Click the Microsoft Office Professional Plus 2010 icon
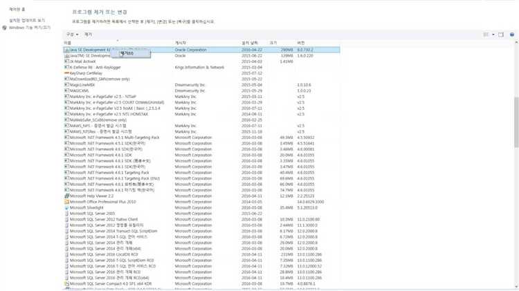 (x=66, y=202)
